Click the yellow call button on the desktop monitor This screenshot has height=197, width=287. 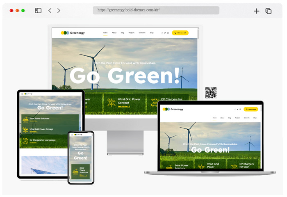pyautogui.click(x=180, y=33)
